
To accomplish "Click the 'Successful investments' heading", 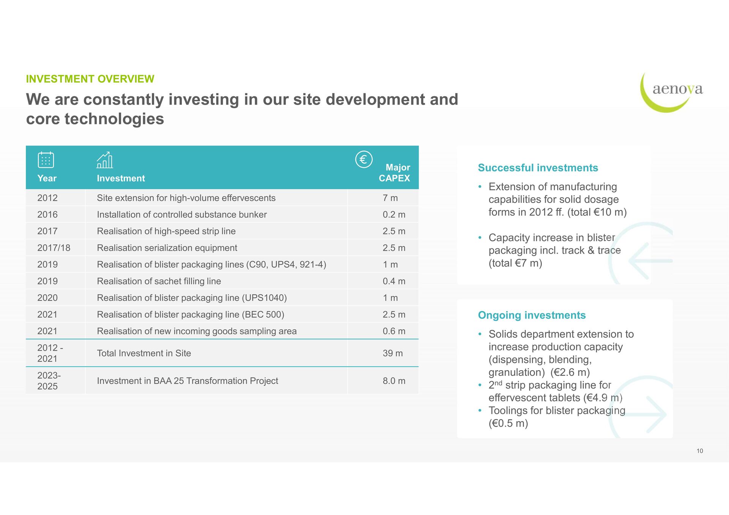I will [x=538, y=168].
